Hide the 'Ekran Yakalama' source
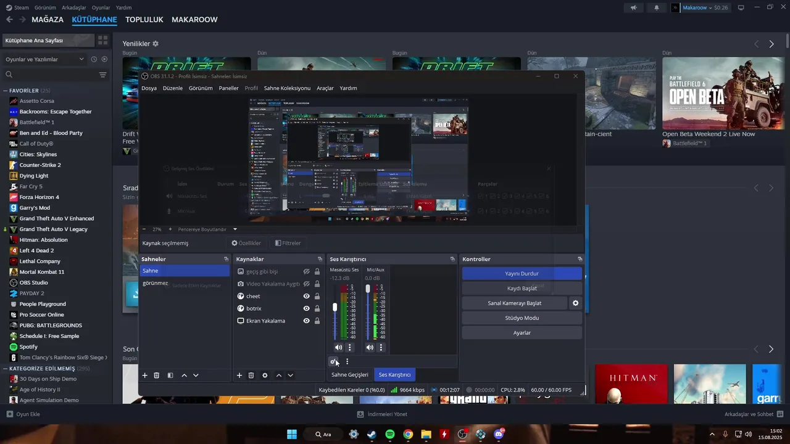Viewport: 790px width, 444px height. [x=306, y=321]
